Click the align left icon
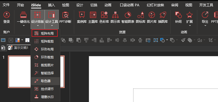This screenshot has width=218, height=102. (x=110, y=40)
